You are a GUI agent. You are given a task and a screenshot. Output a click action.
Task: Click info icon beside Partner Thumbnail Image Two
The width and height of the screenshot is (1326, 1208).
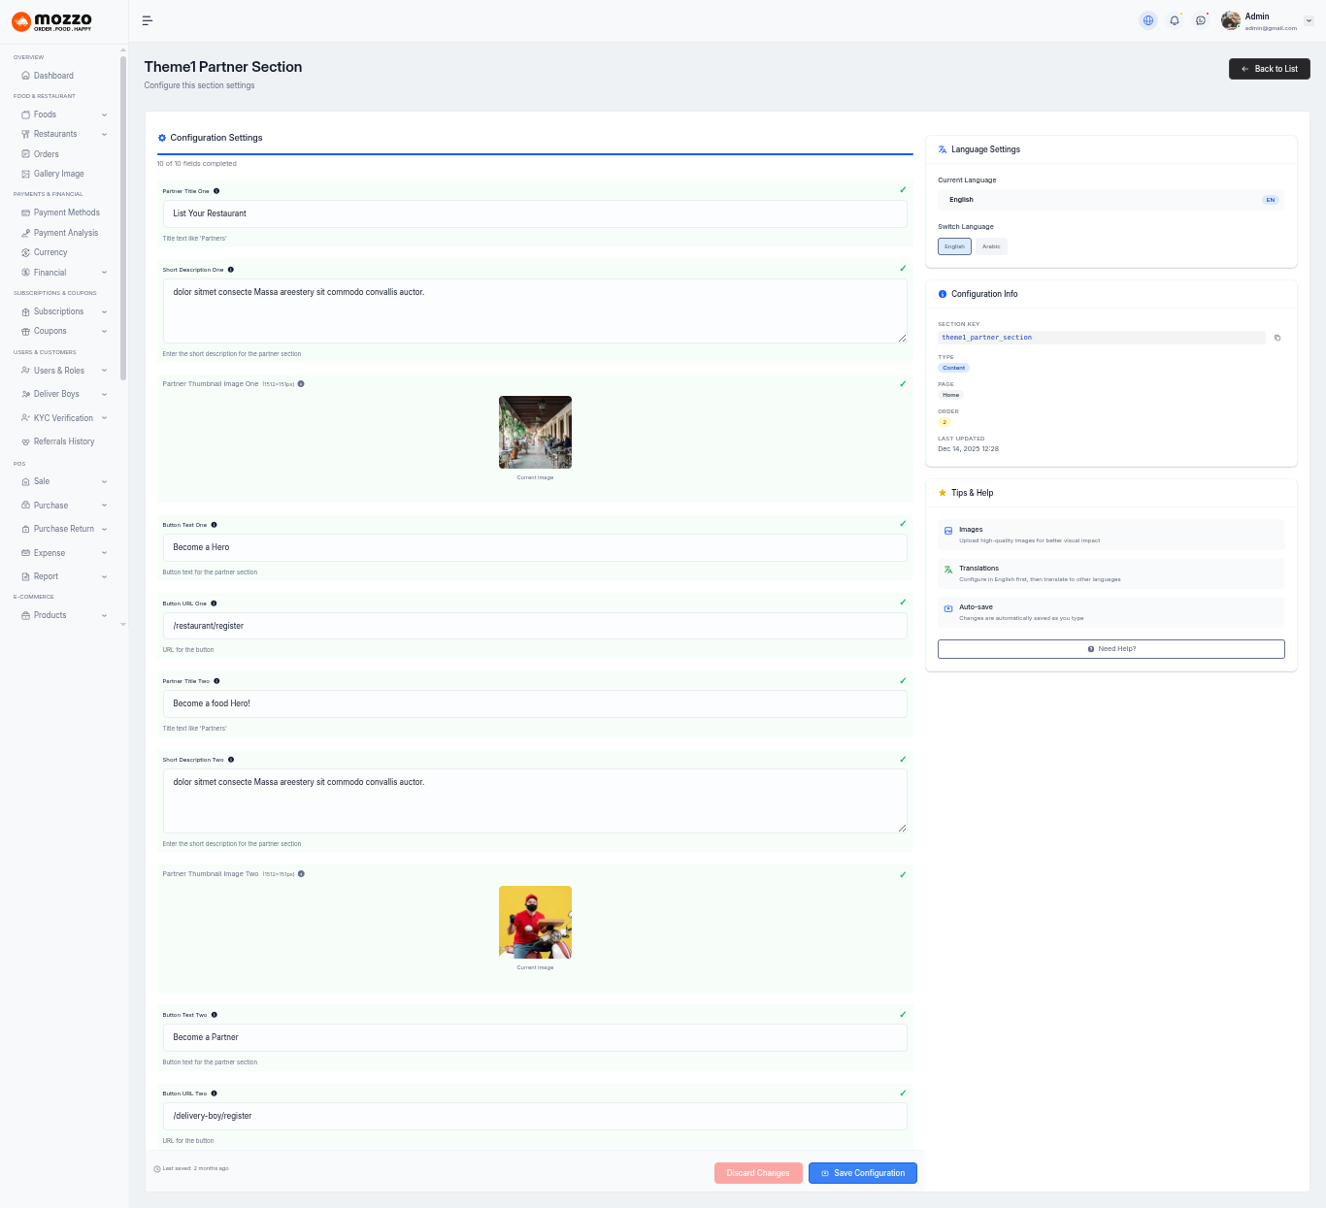(x=301, y=874)
